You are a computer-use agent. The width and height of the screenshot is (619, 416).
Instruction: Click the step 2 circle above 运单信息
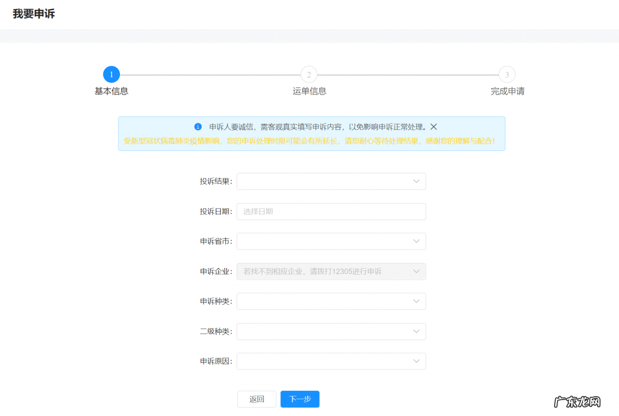[309, 74]
